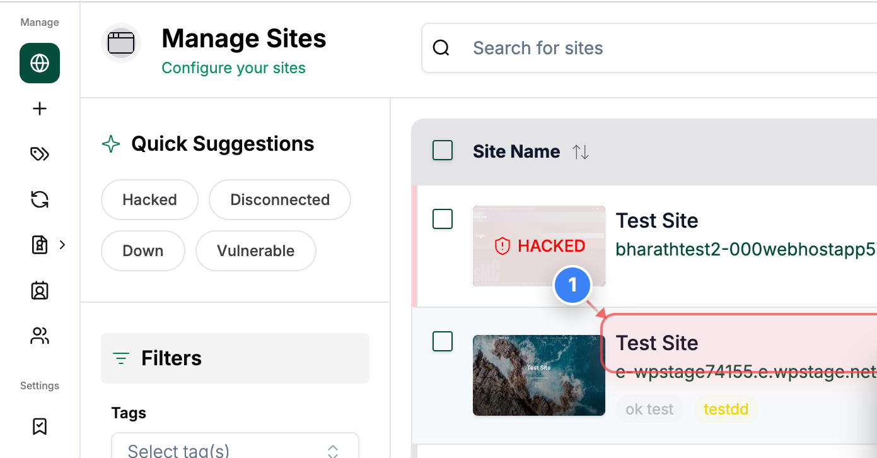The width and height of the screenshot is (877, 458).
Task: Select the clients badge icon
Action: [39, 290]
